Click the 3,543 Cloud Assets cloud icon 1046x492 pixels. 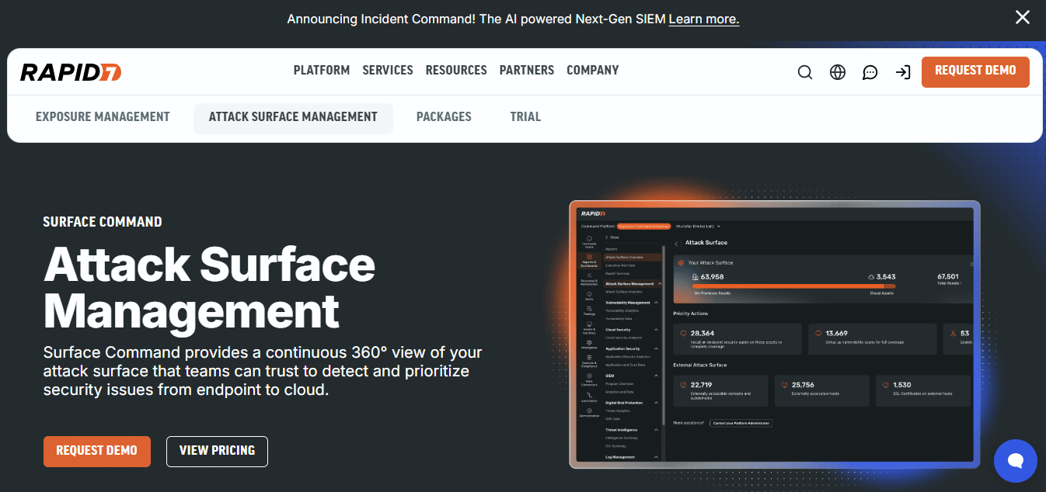point(871,276)
